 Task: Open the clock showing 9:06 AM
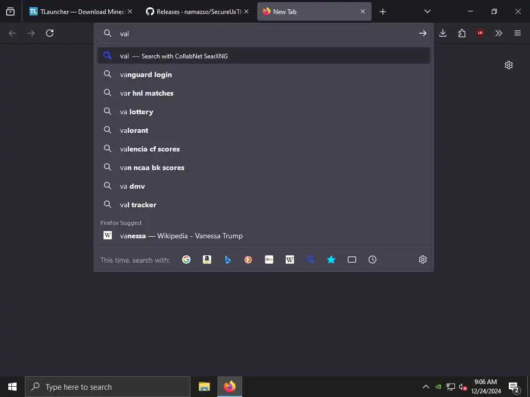pos(485,387)
